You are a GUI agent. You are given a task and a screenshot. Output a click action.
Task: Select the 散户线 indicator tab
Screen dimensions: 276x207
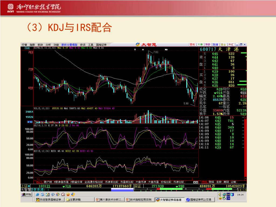[x=48, y=182]
